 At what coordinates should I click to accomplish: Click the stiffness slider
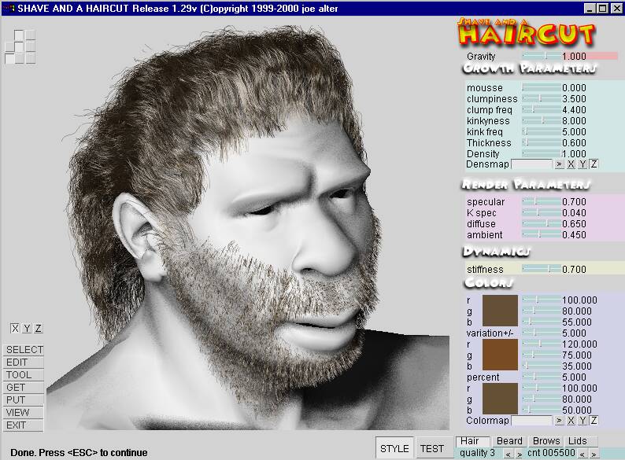coord(542,269)
